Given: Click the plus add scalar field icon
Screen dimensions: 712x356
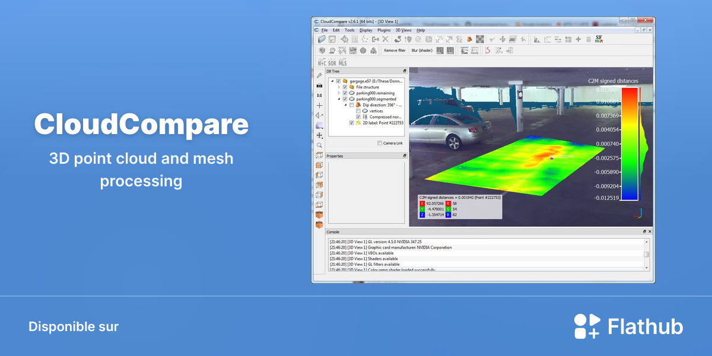Looking at the screenshot, I should 578,39.
